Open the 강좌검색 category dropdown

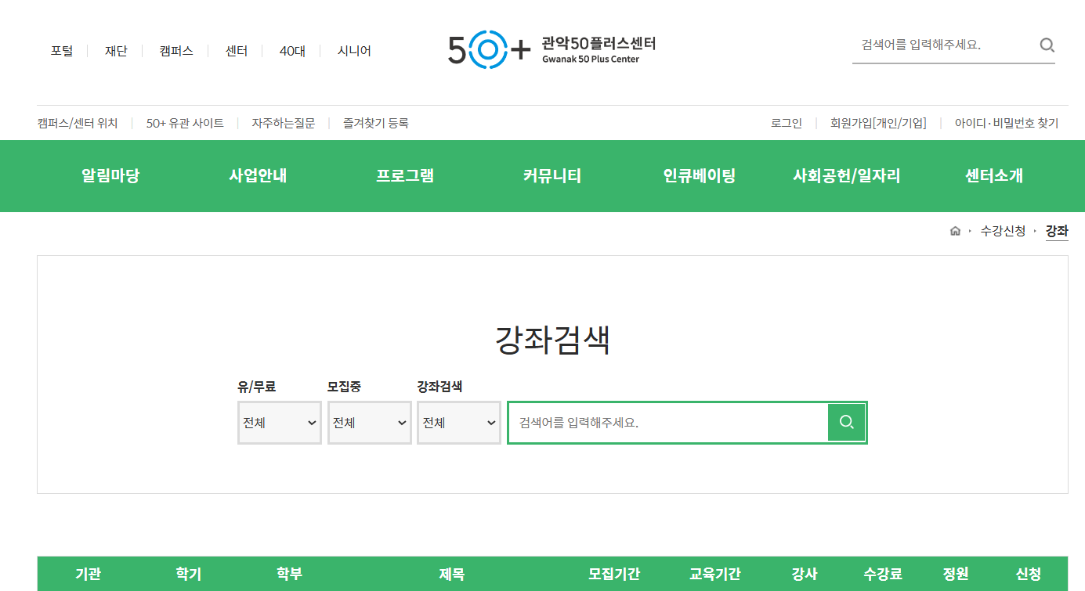(x=459, y=423)
